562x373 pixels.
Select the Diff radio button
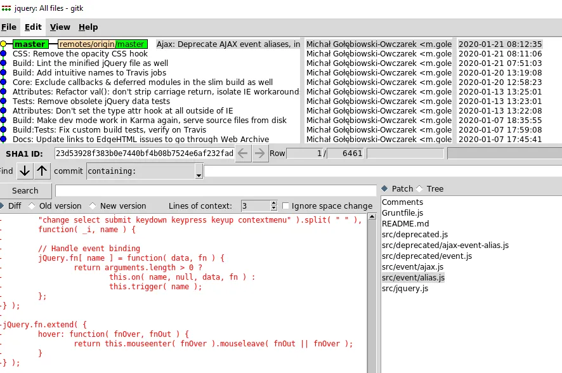1,206
